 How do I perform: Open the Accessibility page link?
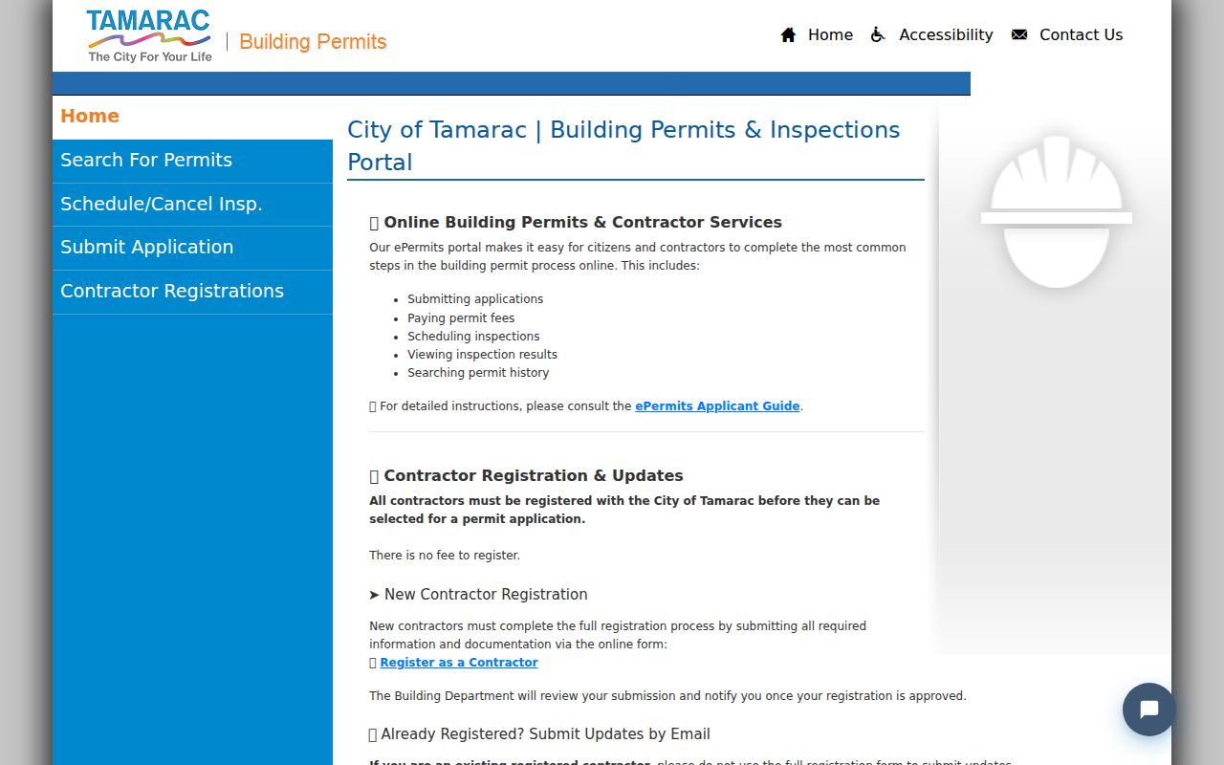click(x=946, y=35)
